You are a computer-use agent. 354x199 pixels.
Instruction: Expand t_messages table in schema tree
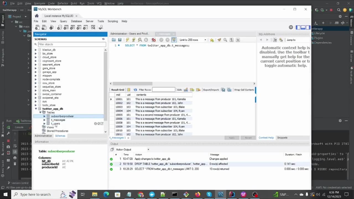44,120
